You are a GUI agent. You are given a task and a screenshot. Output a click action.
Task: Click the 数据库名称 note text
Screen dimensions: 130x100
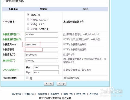pos(69,54)
